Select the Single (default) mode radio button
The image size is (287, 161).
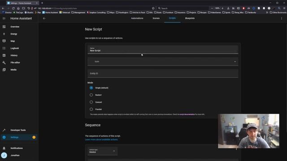91,88
